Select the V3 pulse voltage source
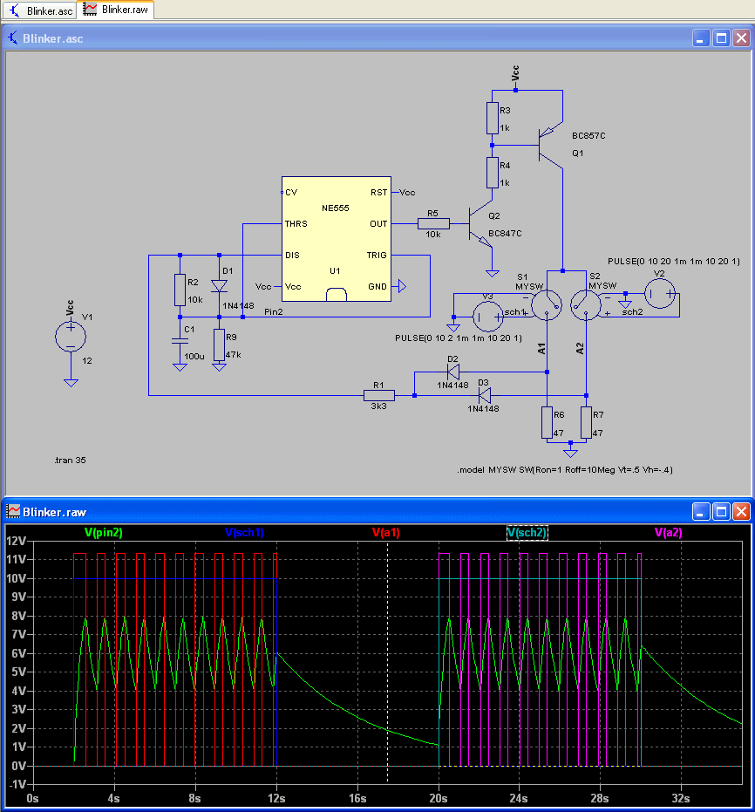Image resolution: width=755 pixels, height=812 pixels. [488, 317]
